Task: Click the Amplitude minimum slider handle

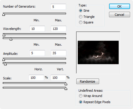Action: pyautogui.click(x=4, y=59)
